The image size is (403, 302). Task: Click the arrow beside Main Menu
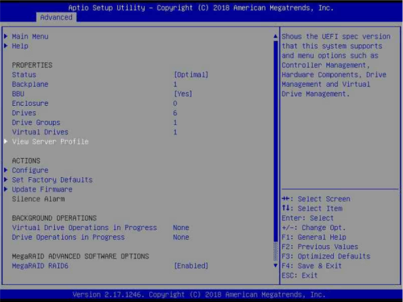(x=6, y=36)
